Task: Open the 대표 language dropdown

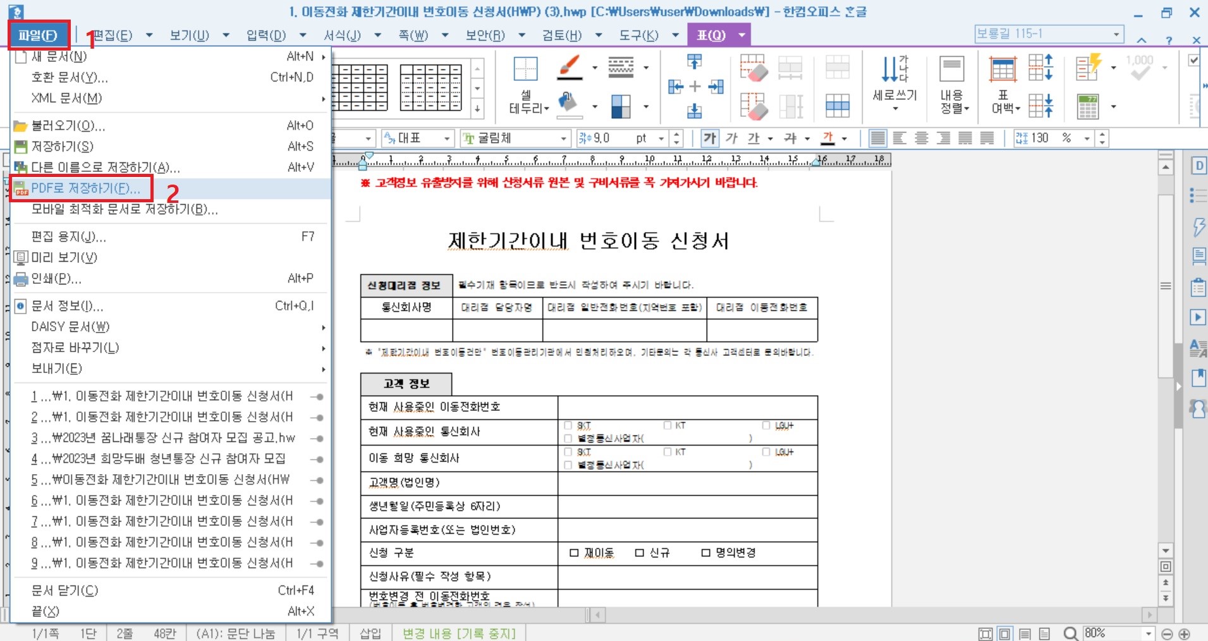Action: [x=447, y=138]
